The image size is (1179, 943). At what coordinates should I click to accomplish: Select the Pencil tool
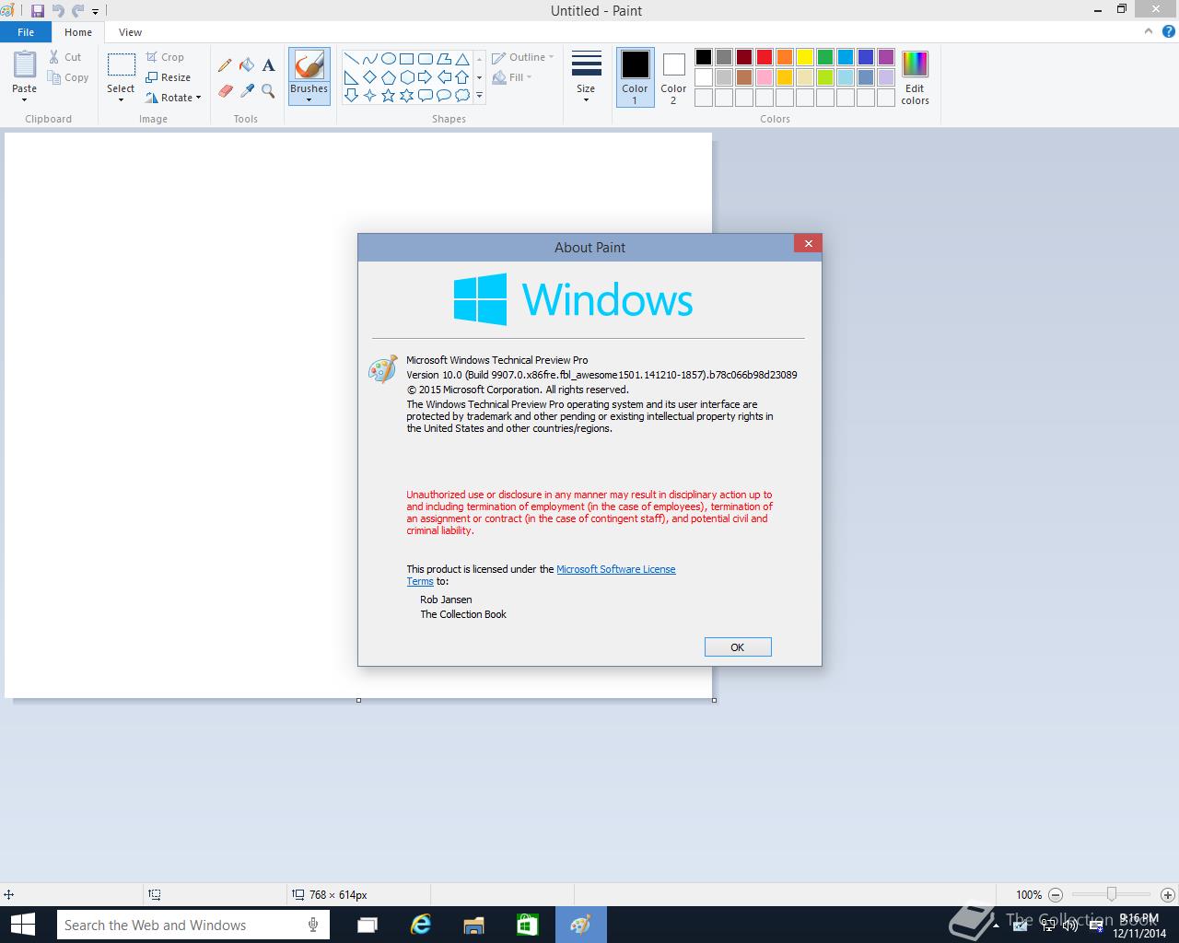pos(225,65)
